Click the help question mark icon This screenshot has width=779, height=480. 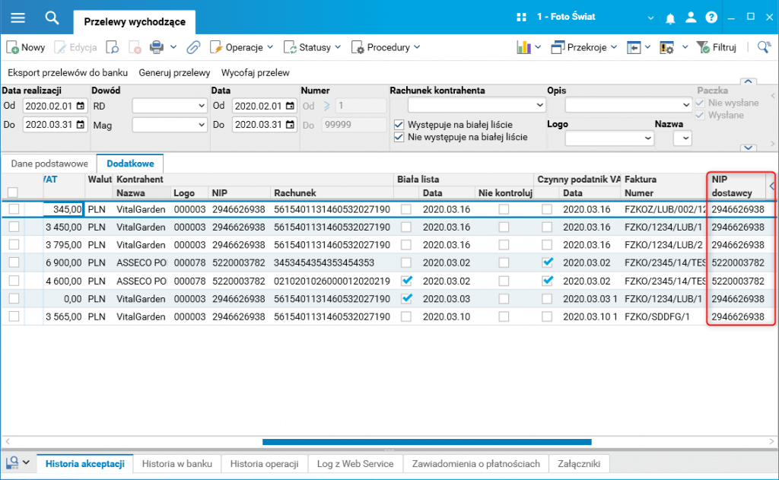point(711,17)
